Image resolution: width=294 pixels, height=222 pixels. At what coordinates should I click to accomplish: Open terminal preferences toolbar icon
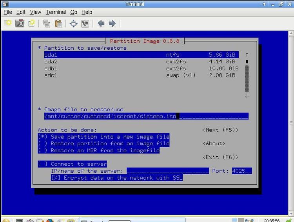[x=85, y=23]
